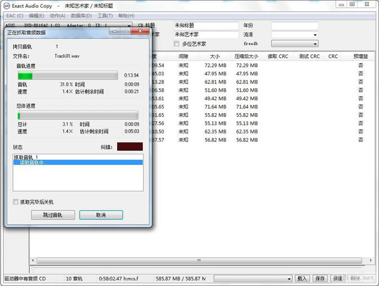
Task: Click the 保存 button in status bar
Action: coord(320,279)
